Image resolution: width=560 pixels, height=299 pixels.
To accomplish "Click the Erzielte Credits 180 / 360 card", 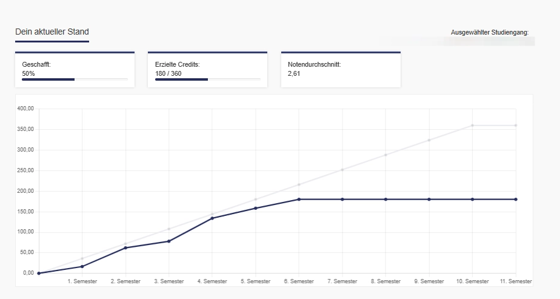I will (x=207, y=69).
